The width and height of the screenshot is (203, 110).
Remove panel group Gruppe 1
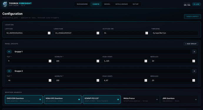point(194,52)
